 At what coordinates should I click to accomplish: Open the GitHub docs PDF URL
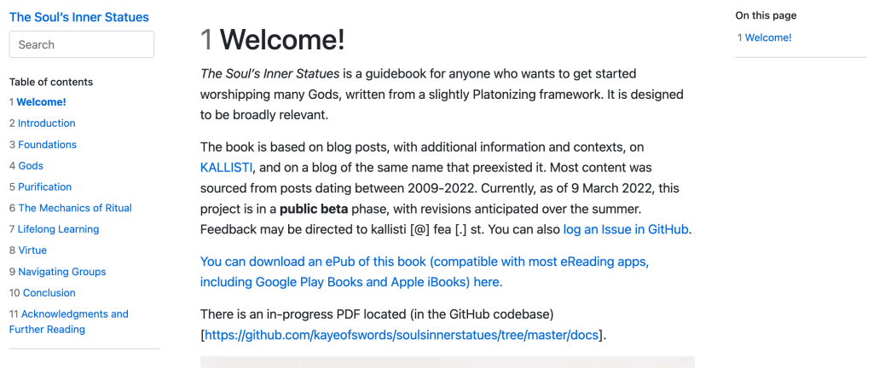click(x=402, y=335)
